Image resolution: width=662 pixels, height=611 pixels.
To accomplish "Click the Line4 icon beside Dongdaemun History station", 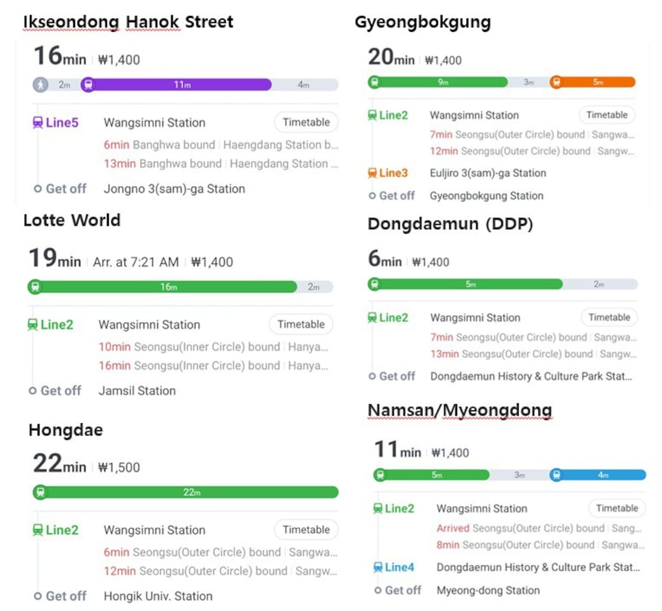I will pos(379,567).
